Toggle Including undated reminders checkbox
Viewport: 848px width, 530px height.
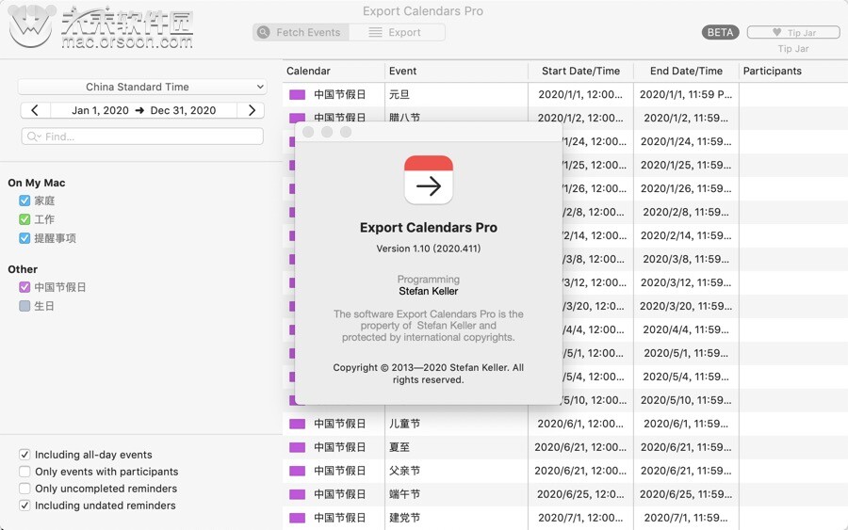tap(24, 506)
